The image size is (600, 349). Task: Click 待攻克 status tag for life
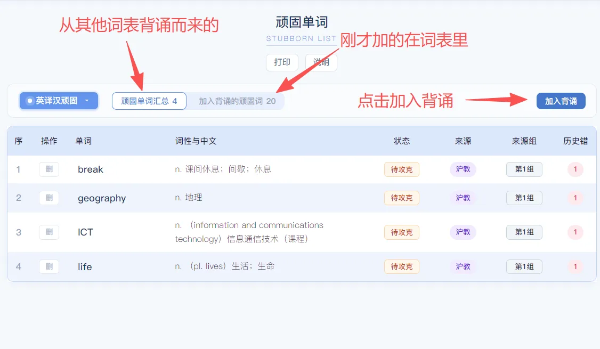point(402,267)
